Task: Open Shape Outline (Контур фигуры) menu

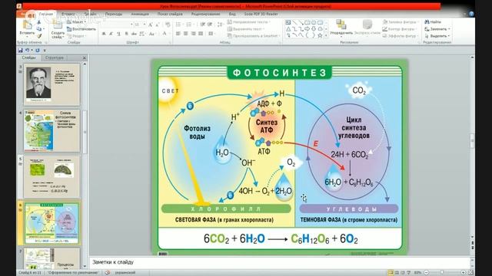Action: pos(400,29)
